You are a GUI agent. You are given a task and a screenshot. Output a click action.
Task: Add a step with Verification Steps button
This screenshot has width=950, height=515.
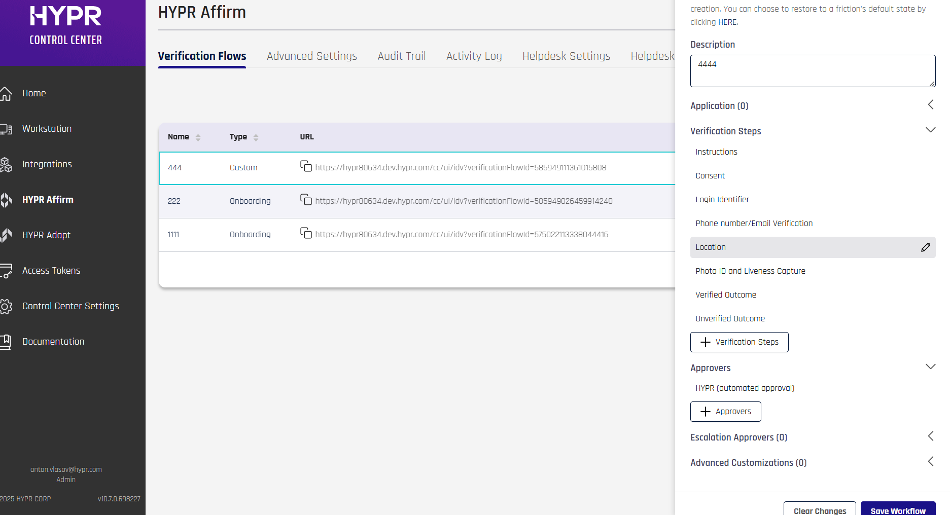[x=739, y=342]
